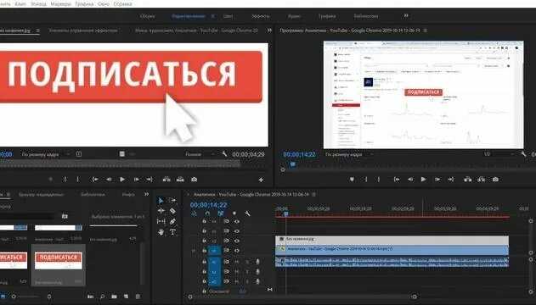
Task: Click the trash Clear icon in Project panel
Action: click(138, 297)
